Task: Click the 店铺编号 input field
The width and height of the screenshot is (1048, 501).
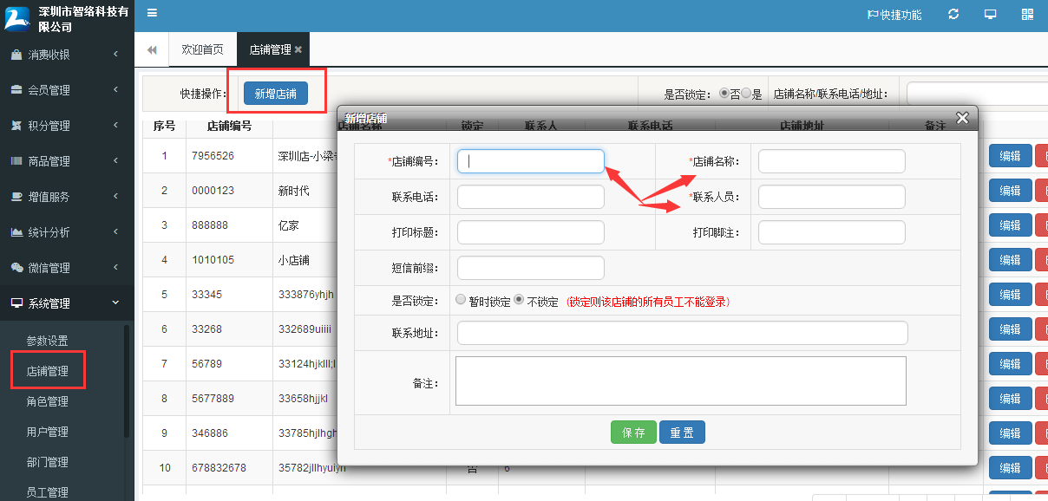Action: (530, 160)
